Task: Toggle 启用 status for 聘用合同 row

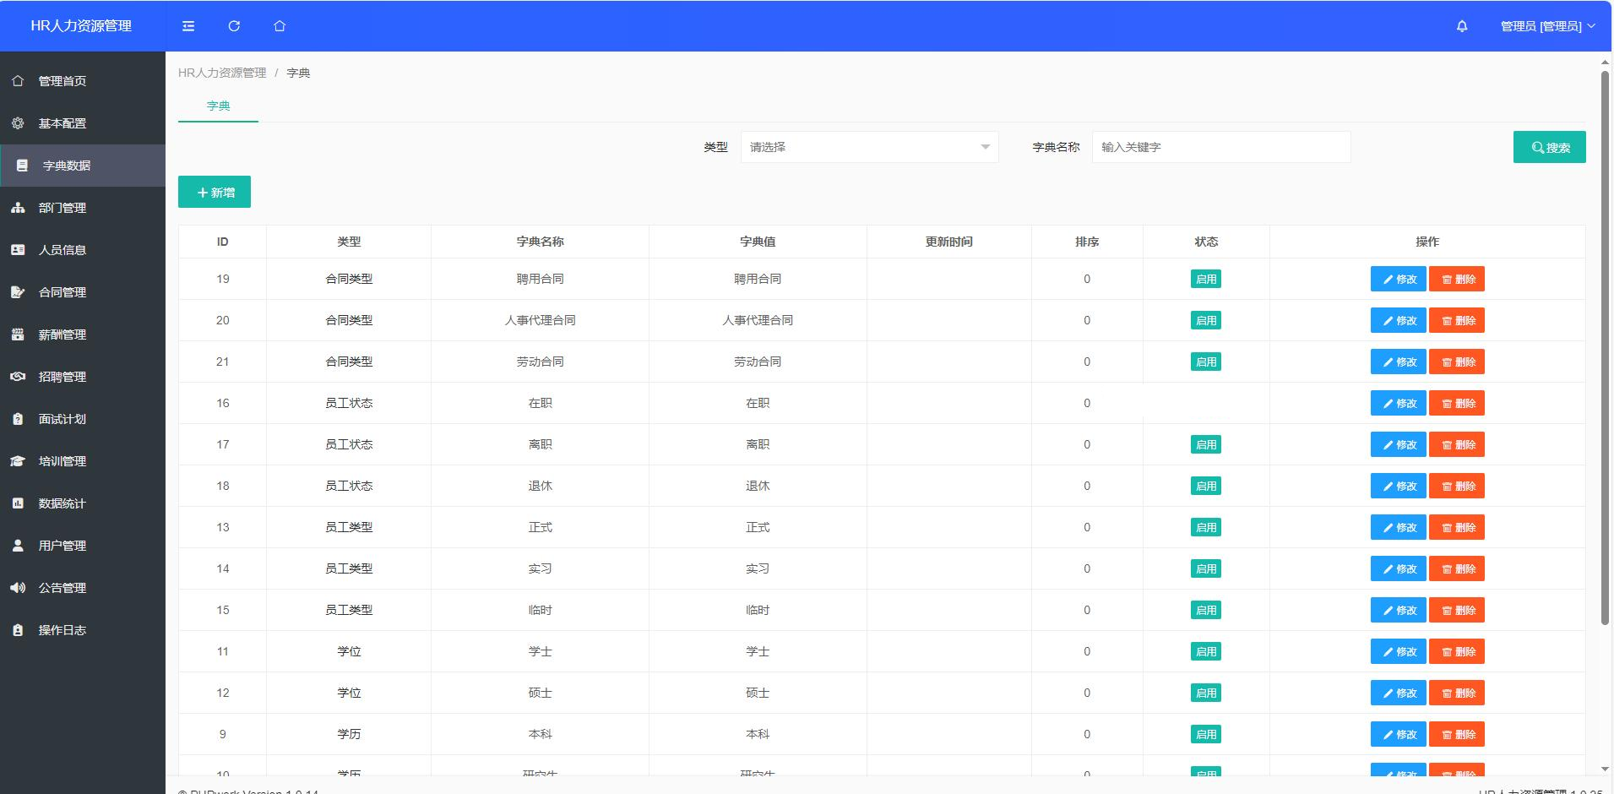Action: coord(1207,279)
